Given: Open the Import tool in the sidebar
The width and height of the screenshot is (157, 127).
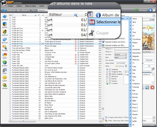Looking at the screenshot, I should pos(5,63).
